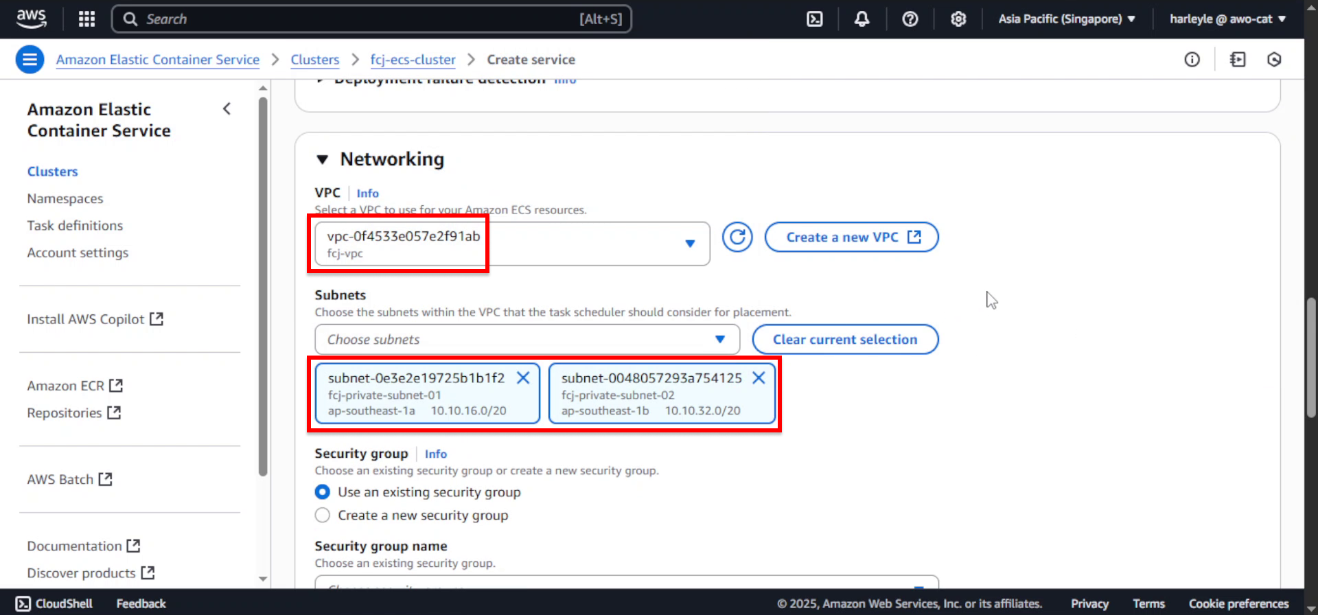Click Create a new VPC button
The height and width of the screenshot is (615, 1318).
(x=852, y=237)
